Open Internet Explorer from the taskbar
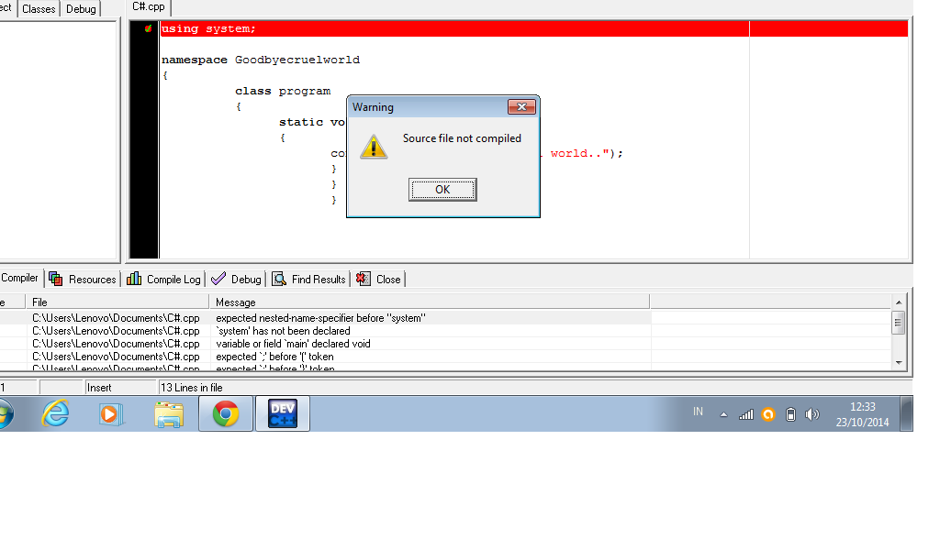The image size is (940, 550). point(55,413)
